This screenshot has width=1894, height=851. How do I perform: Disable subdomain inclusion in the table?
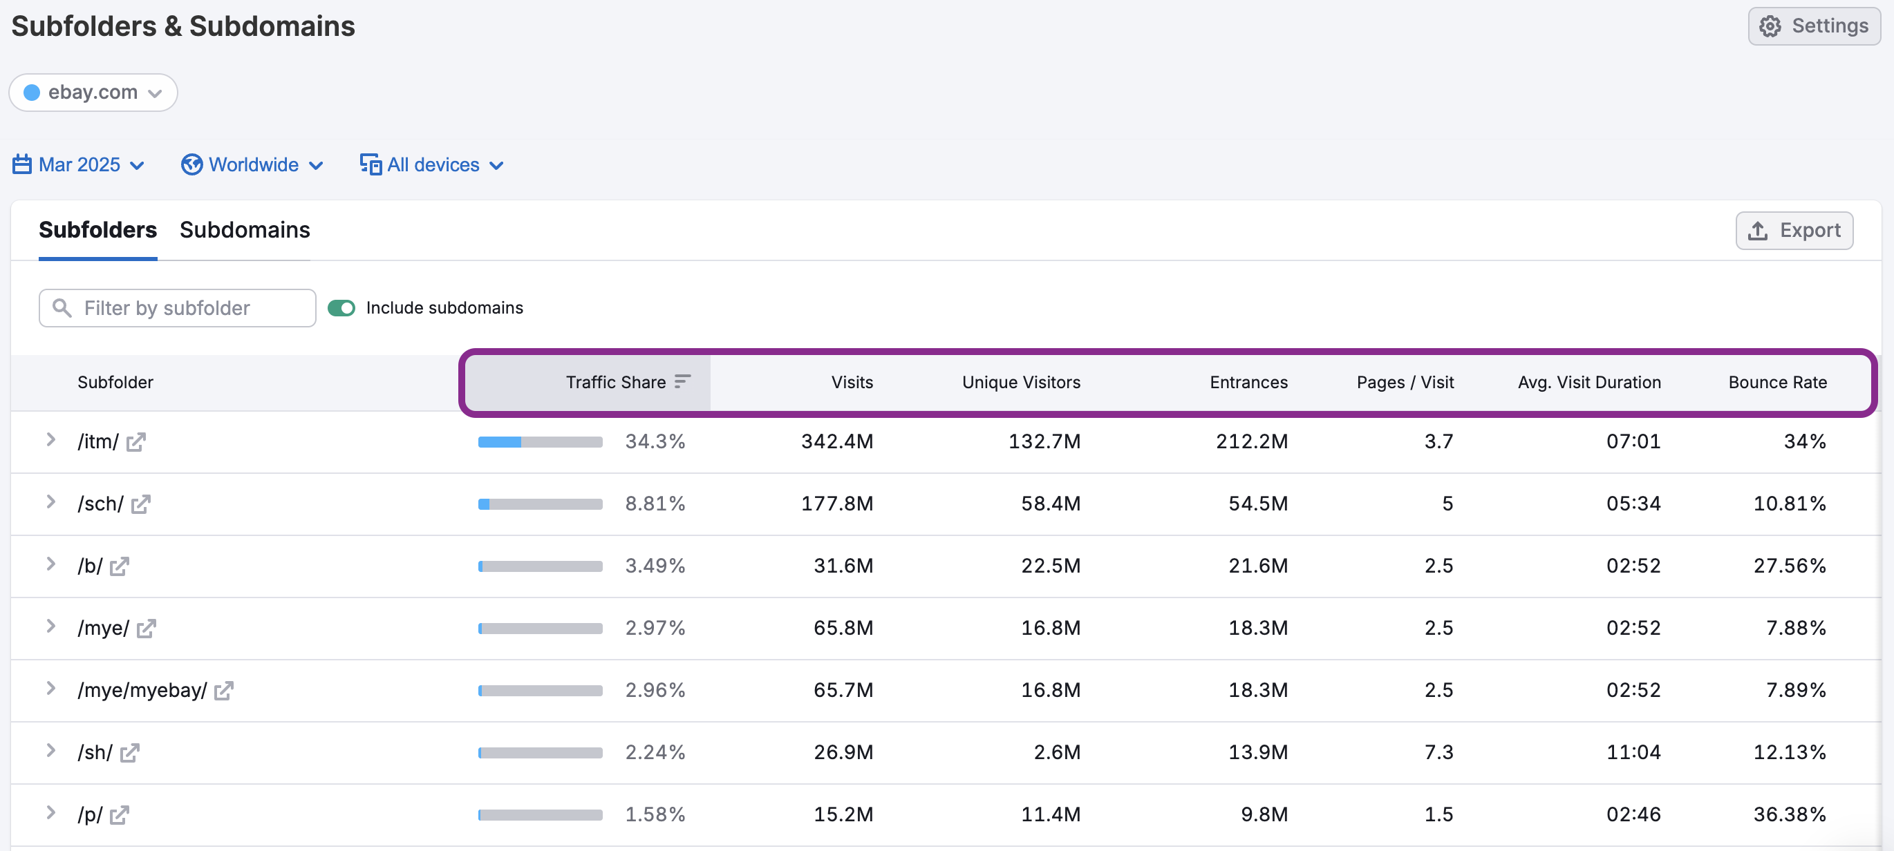341,308
